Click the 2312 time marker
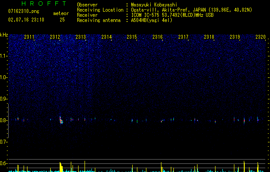The width and height of the screenshot is (270, 172). 55,37
